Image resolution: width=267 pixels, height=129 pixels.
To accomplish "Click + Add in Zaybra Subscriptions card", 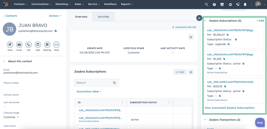I will 180,72.
